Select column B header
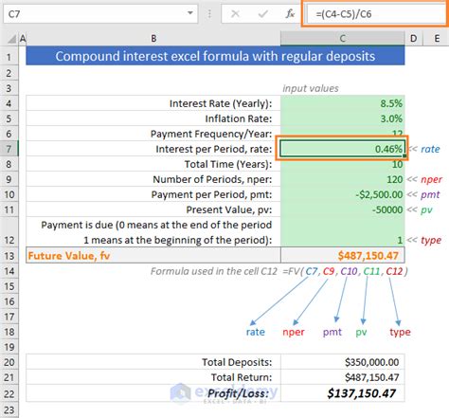449x418 pixels. pyautogui.click(x=153, y=39)
